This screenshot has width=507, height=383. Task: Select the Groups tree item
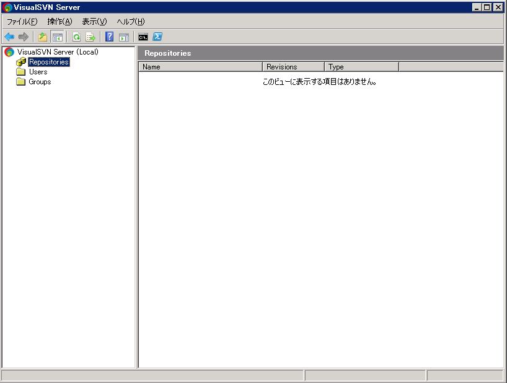pos(40,82)
